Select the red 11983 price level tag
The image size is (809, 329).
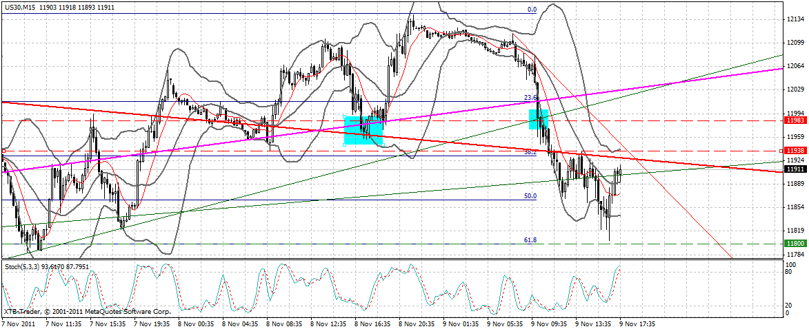pos(793,120)
